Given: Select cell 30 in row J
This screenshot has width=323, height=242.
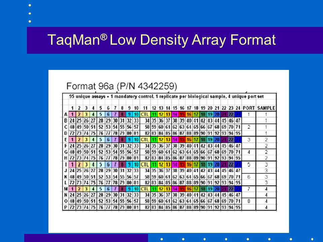Looking at the screenshot, I should coord(115,171).
